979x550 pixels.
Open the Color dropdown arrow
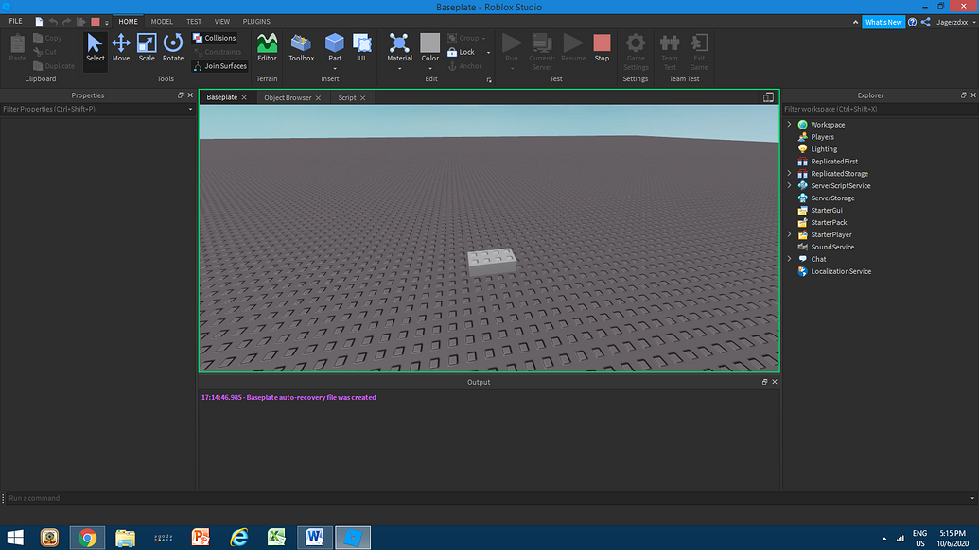point(430,66)
